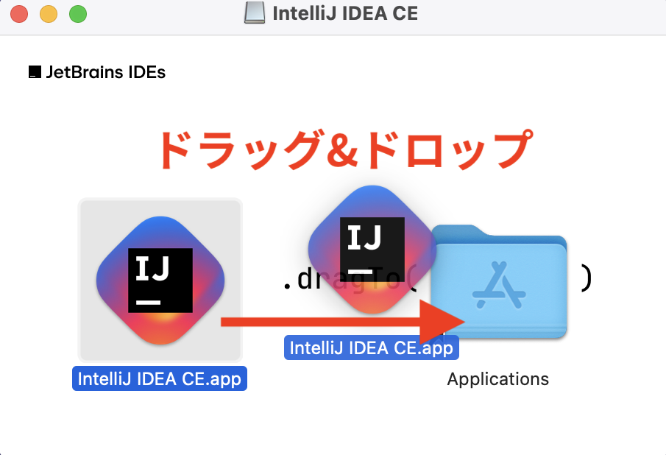Image resolution: width=666 pixels, height=455 pixels.
Task: Zoom the window with green button
Action: click(x=78, y=13)
